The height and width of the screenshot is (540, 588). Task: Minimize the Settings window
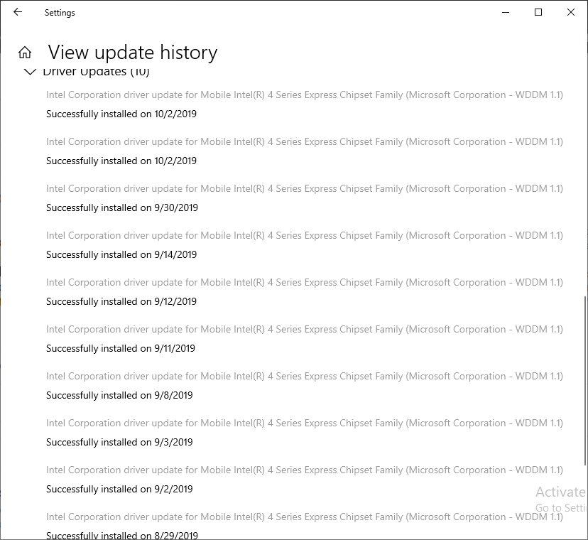(x=506, y=12)
